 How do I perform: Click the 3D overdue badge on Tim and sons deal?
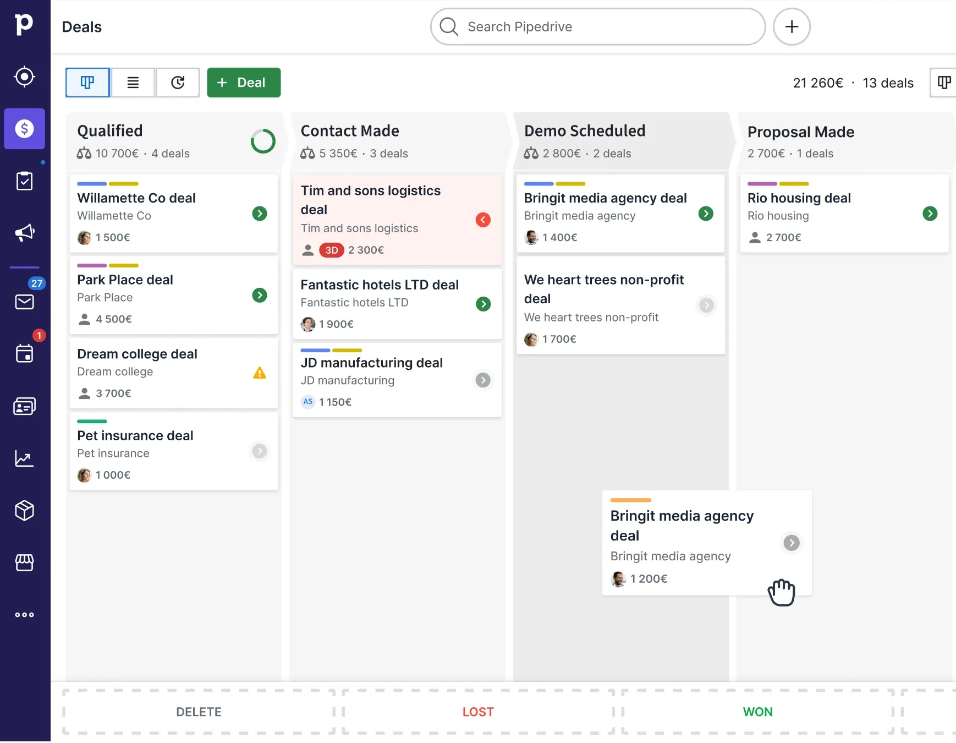pos(331,250)
